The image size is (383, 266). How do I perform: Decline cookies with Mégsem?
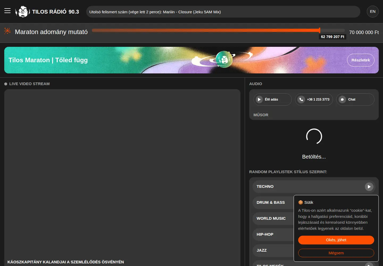pos(336,253)
